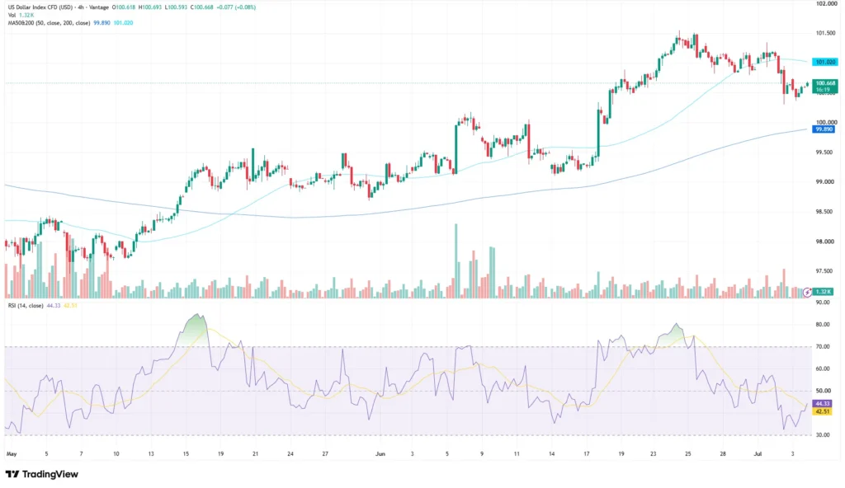Click the 101.500 price scale value
This screenshot has width=845, height=488.
click(x=825, y=34)
